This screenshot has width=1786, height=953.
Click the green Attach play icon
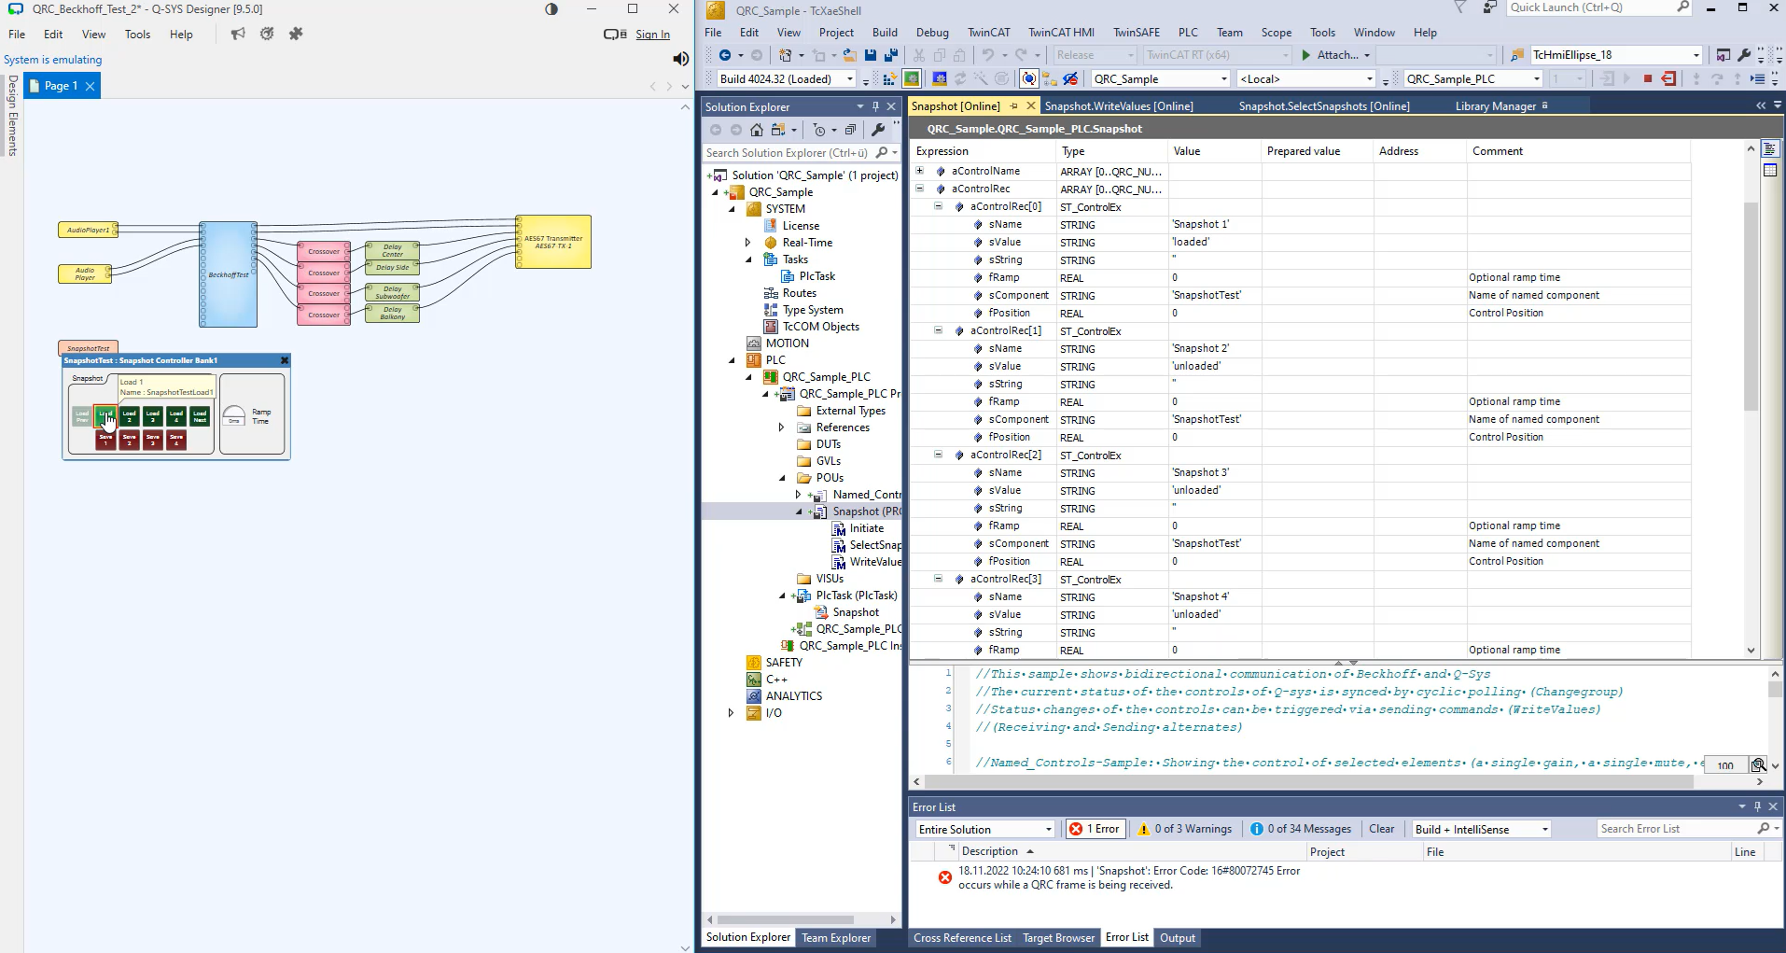[1306, 55]
